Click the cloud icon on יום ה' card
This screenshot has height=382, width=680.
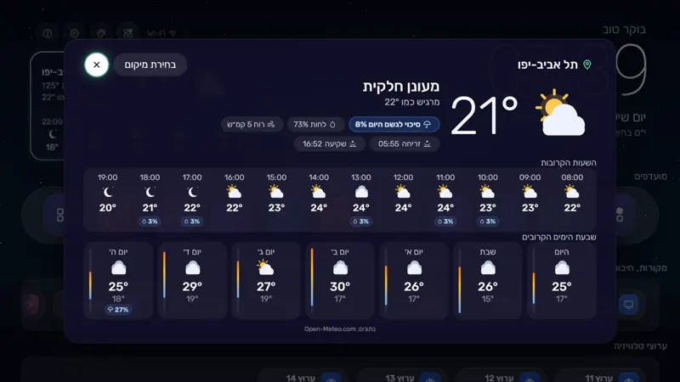(x=118, y=268)
